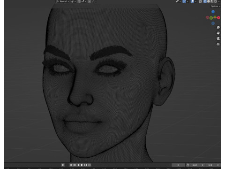Click the End frame field
The width and height of the screenshot is (225, 169).
[x=213, y=165]
